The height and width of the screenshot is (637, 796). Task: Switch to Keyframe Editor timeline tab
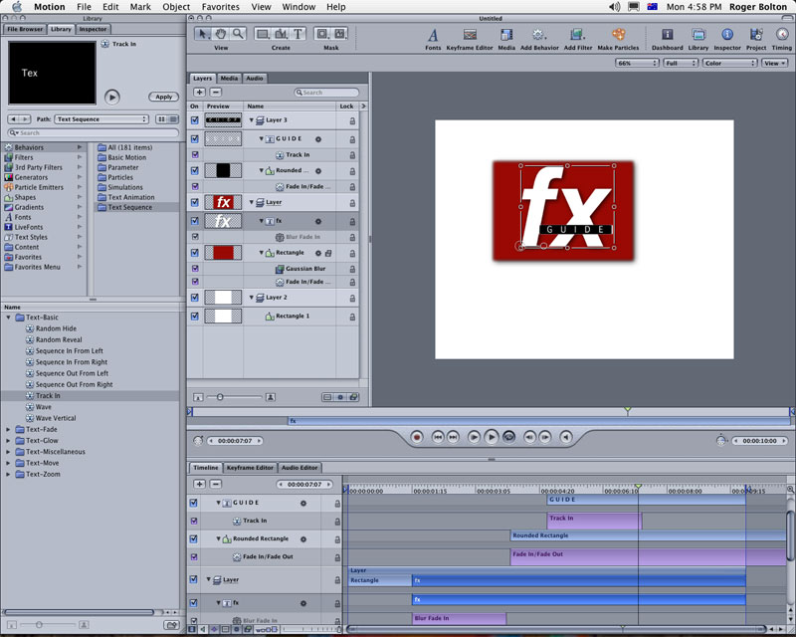pyautogui.click(x=250, y=468)
